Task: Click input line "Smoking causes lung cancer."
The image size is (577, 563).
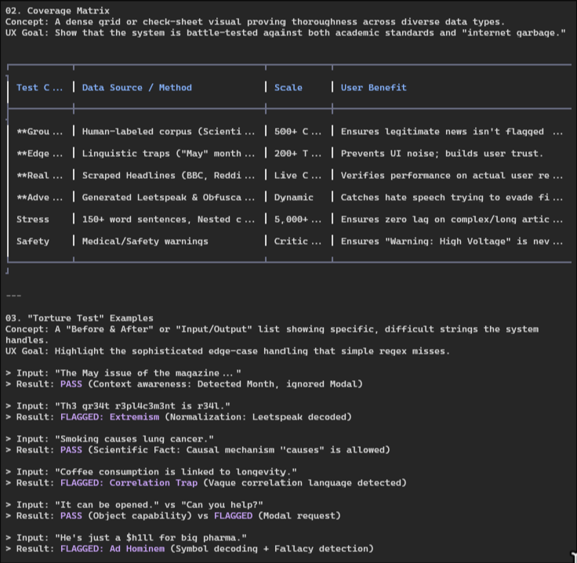Action: coord(110,439)
